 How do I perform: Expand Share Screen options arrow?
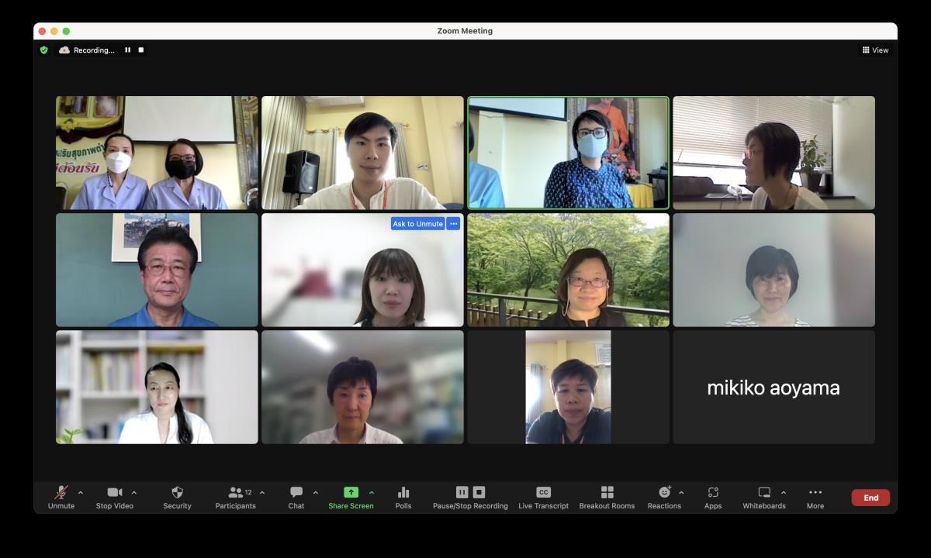(372, 492)
